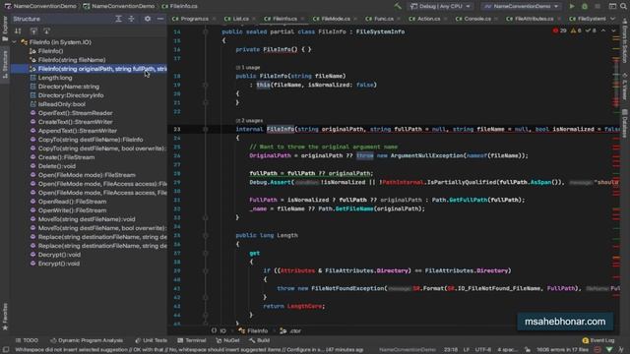This screenshot has height=354, width=630.
Task: Toggle autoscroll to source in Structure toolbar
Action: coord(33,30)
